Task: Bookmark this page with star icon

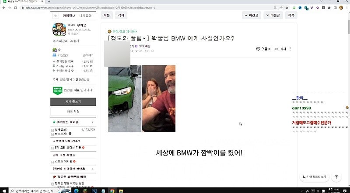Action: tap(287, 8)
